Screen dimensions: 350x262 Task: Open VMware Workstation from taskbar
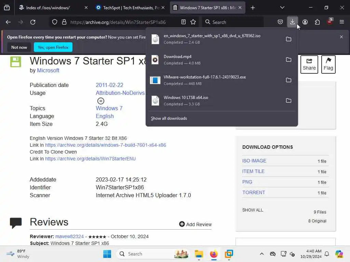click(x=229, y=254)
